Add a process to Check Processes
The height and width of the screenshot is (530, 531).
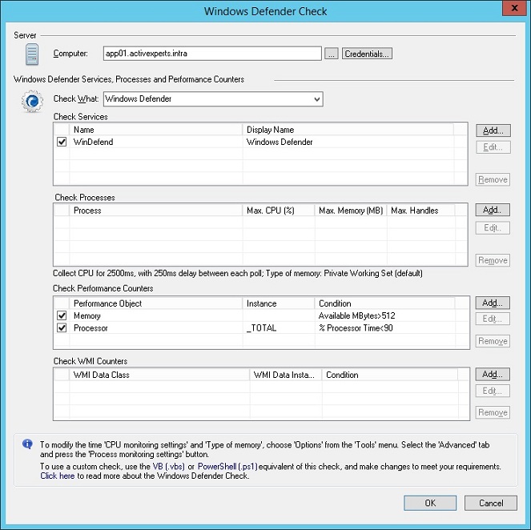(493, 210)
